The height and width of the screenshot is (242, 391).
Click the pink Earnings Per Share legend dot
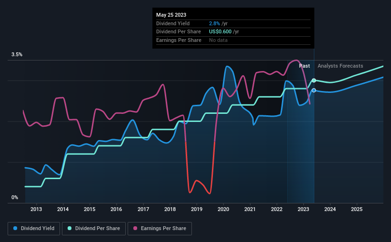[x=135, y=228]
